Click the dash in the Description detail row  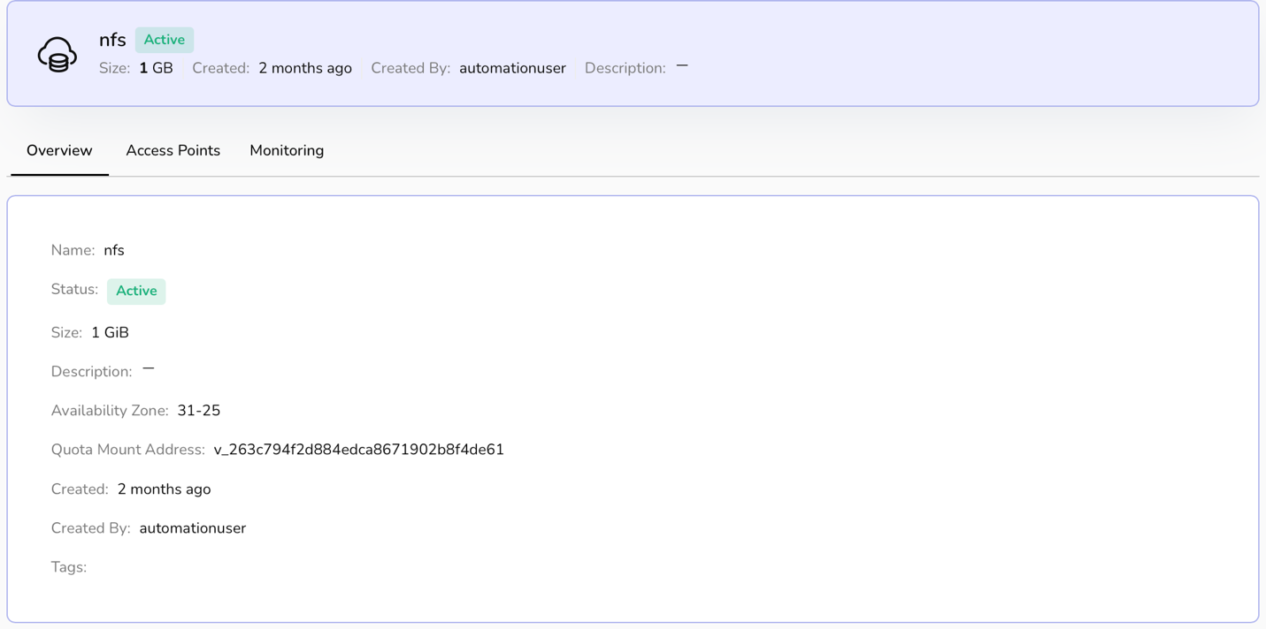click(149, 369)
